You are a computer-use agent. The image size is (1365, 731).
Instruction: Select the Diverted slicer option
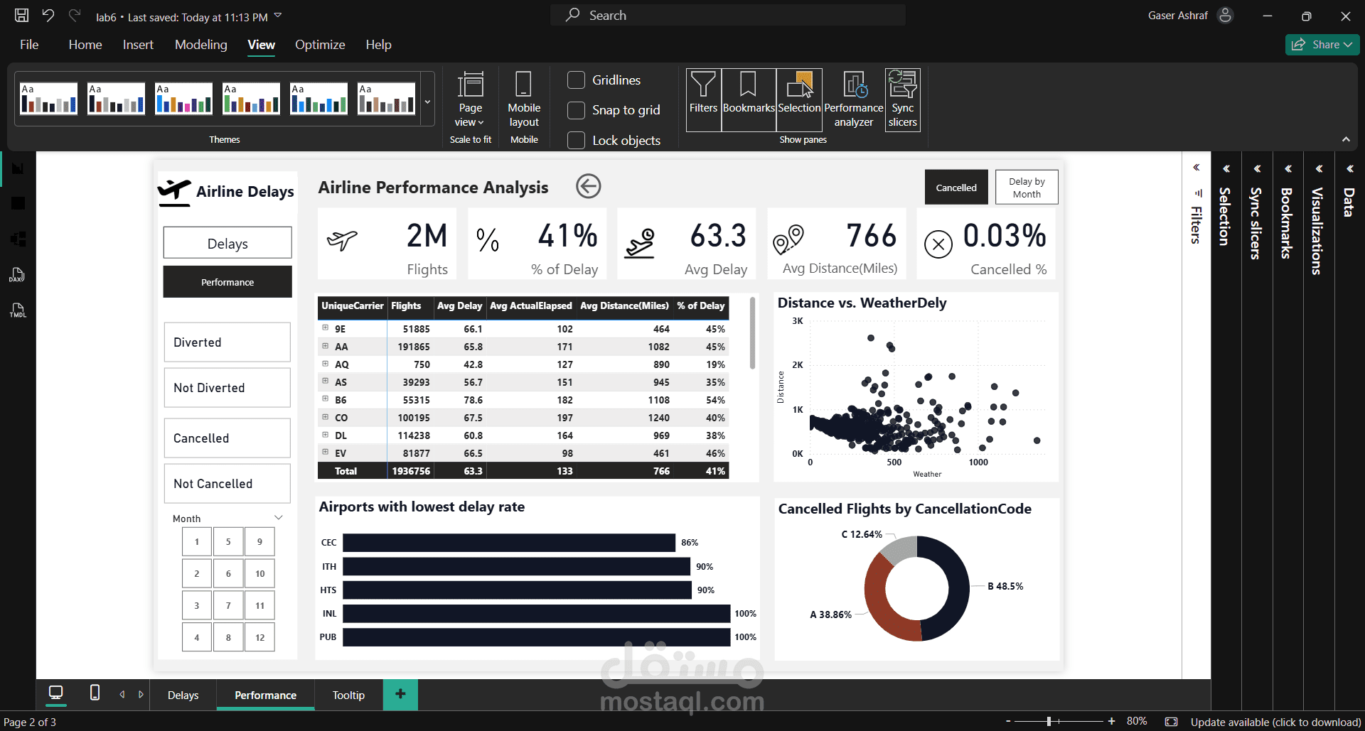(227, 342)
